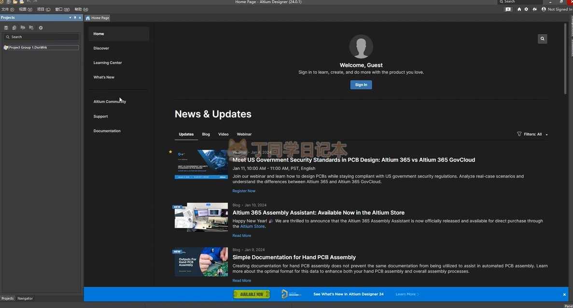Open the Projects panel dropdown arrow
The width and height of the screenshot is (573, 308).
[x=70, y=17]
